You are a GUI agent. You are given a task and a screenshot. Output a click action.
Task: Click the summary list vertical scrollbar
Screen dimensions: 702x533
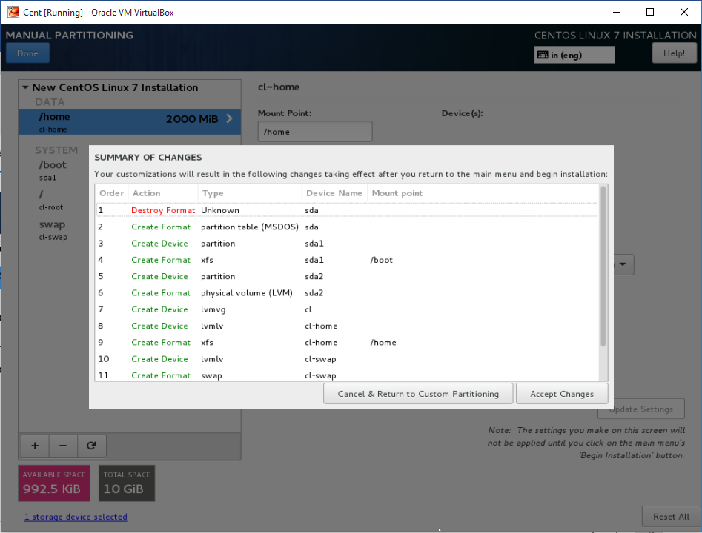tap(603, 266)
